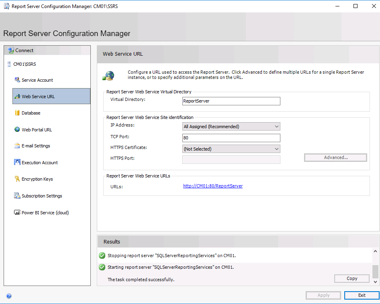The image size is (380, 304).
Task: Select the CM01\SSRS server node
Action: tap(25, 64)
